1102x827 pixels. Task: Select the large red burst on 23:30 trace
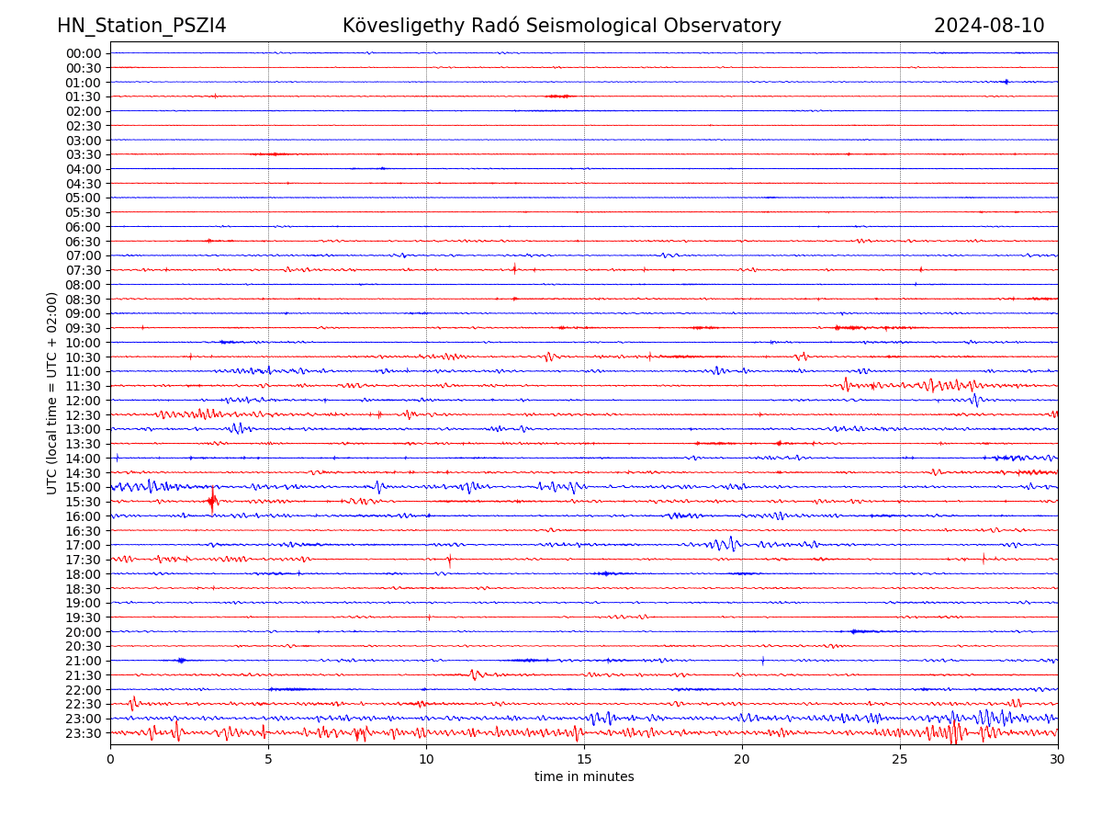pyautogui.click(x=953, y=732)
